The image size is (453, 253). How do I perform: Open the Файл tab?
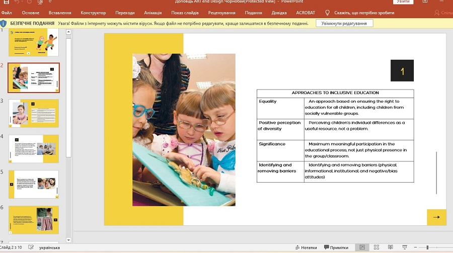tap(7, 13)
